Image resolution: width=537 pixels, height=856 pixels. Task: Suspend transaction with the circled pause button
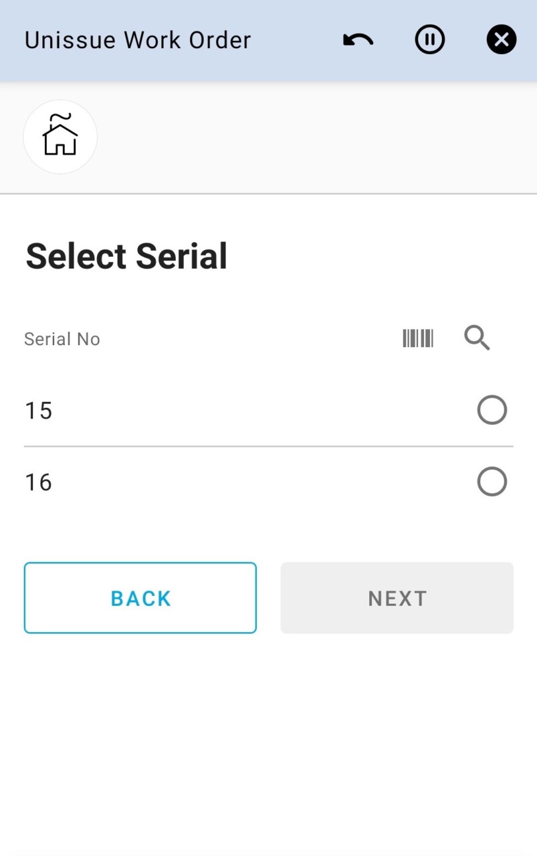tap(429, 41)
